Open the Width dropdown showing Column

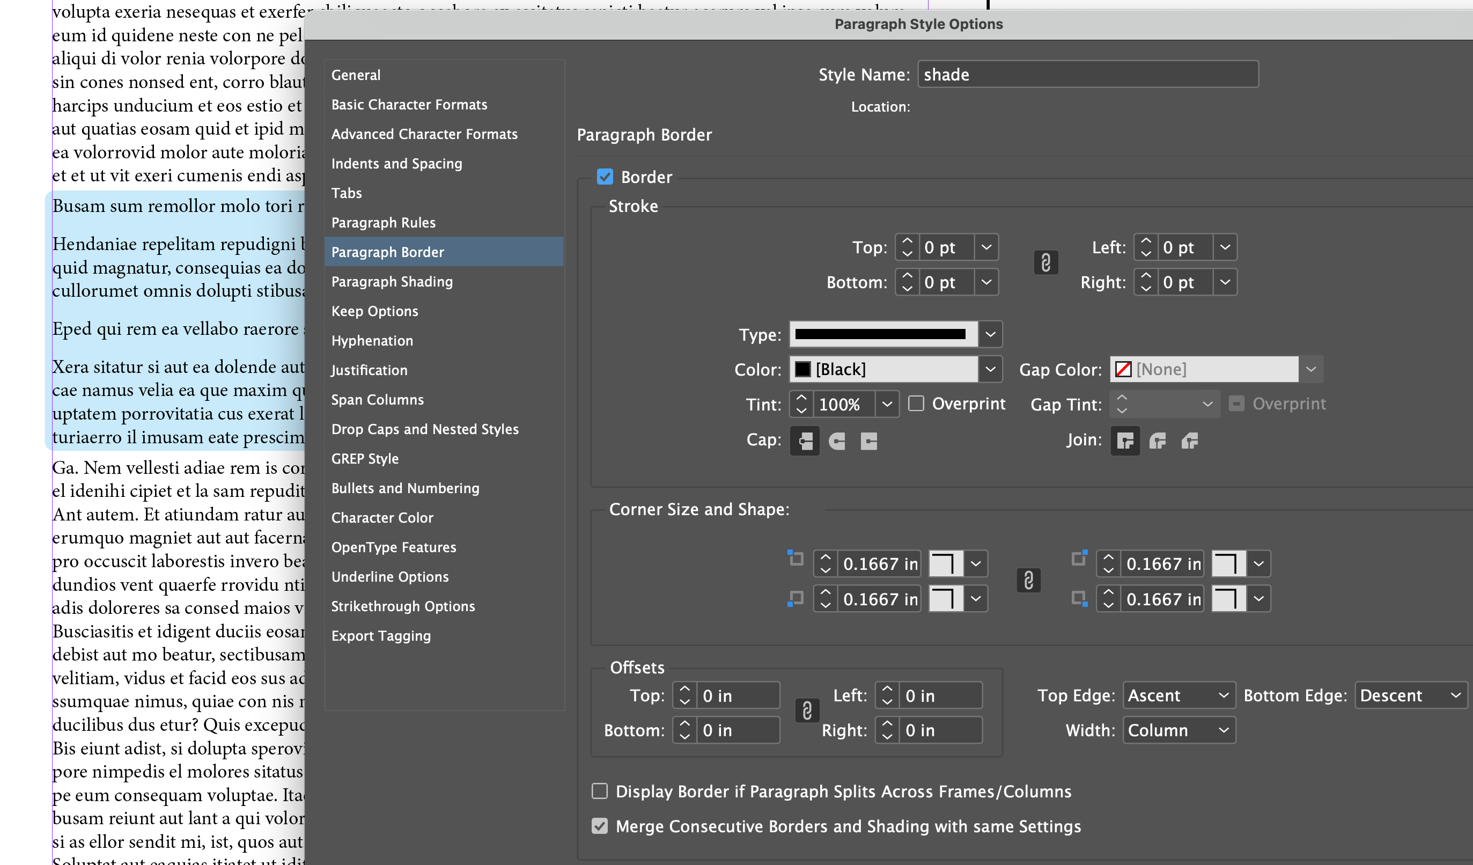(1179, 729)
